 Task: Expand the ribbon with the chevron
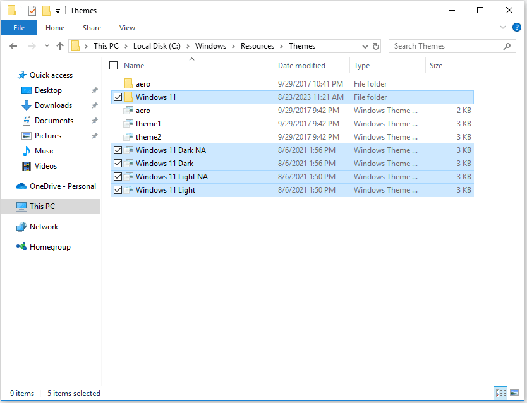503,27
